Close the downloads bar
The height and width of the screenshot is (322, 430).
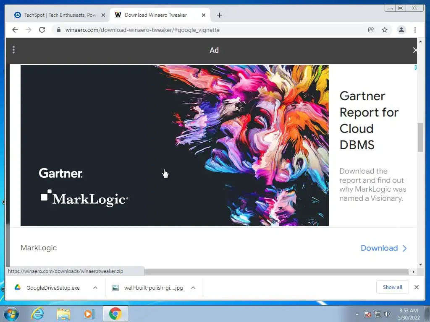pyautogui.click(x=416, y=287)
